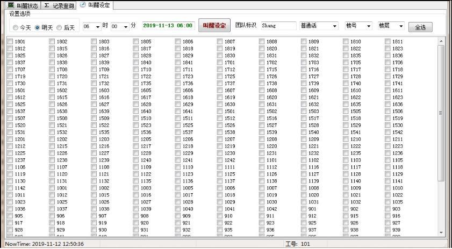Tick checkbox for room 1117
The width and height of the screenshot is (452, 249).
(x=346, y=167)
